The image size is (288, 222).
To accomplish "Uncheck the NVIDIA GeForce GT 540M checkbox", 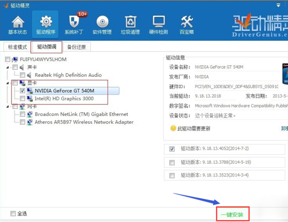I will click(23, 91).
